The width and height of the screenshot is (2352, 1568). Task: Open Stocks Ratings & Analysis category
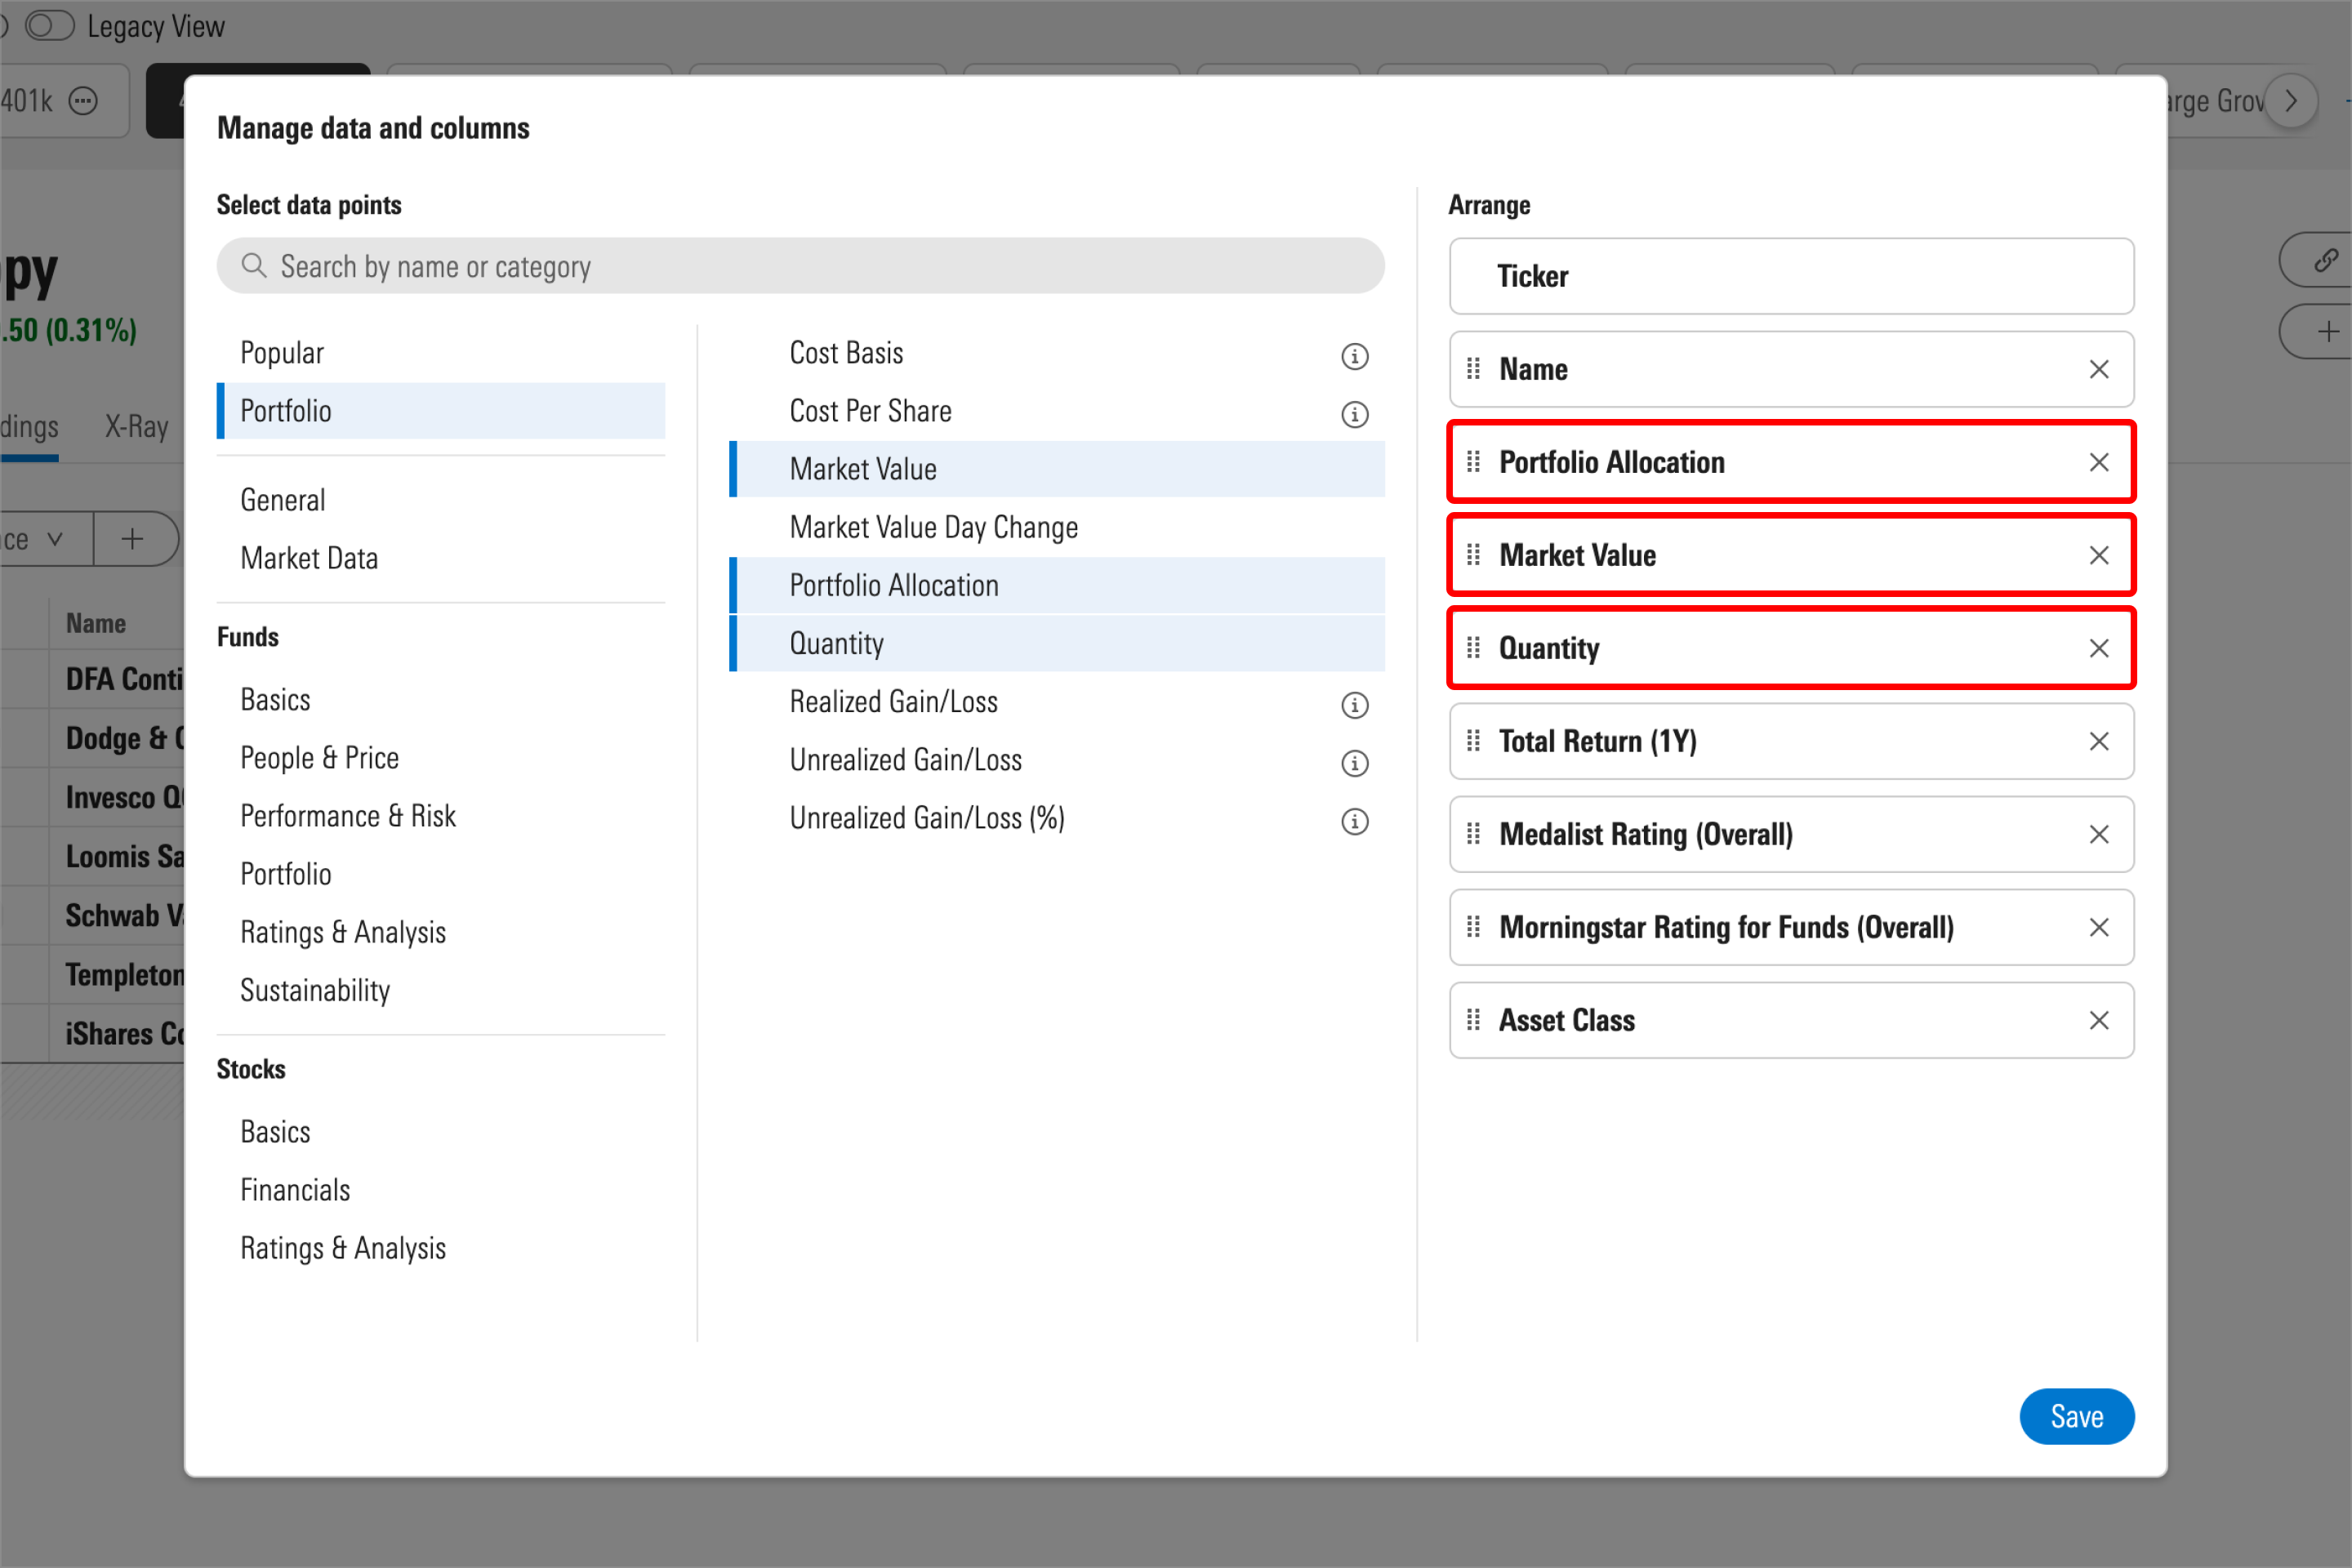tap(441, 1248)
